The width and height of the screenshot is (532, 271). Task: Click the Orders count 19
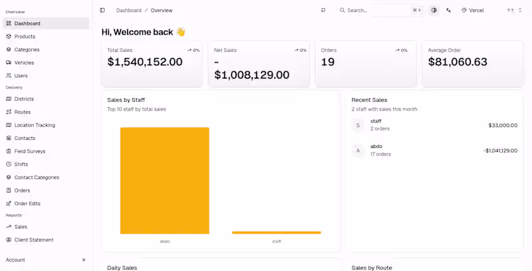pyautogui.click(x=328, y=62)
